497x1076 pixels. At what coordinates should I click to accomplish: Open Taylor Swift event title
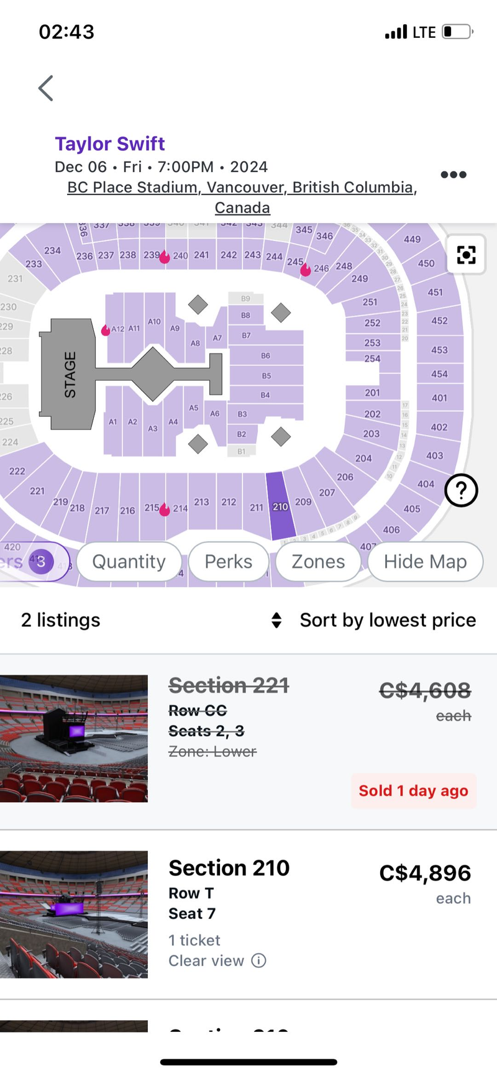coord(110,144)
